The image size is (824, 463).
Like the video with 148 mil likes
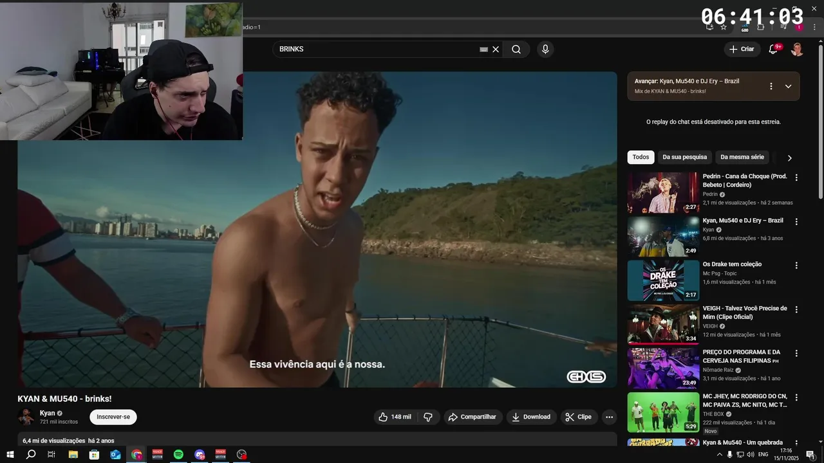tap(395, 417)
